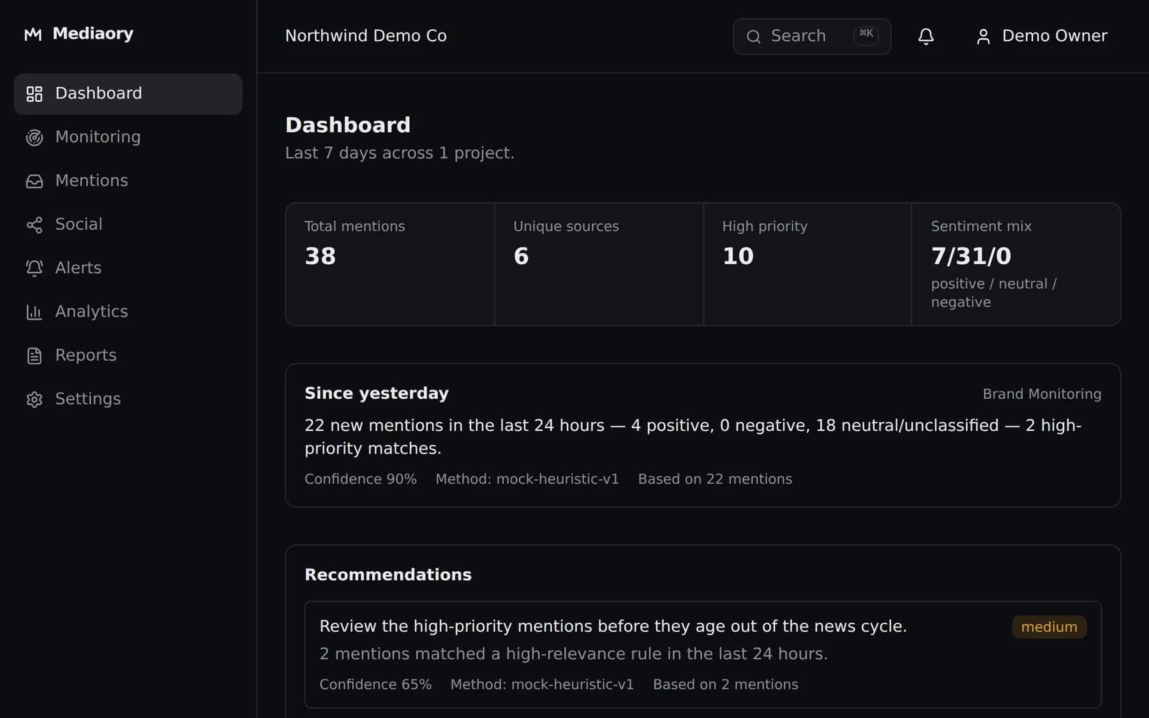Click the Since yesterday heading
The height and width of the screenshot is (718, 1149).
click(377, 393)
